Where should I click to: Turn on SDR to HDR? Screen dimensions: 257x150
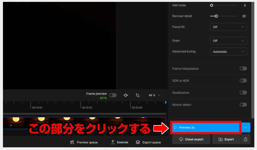coord(243,81)
